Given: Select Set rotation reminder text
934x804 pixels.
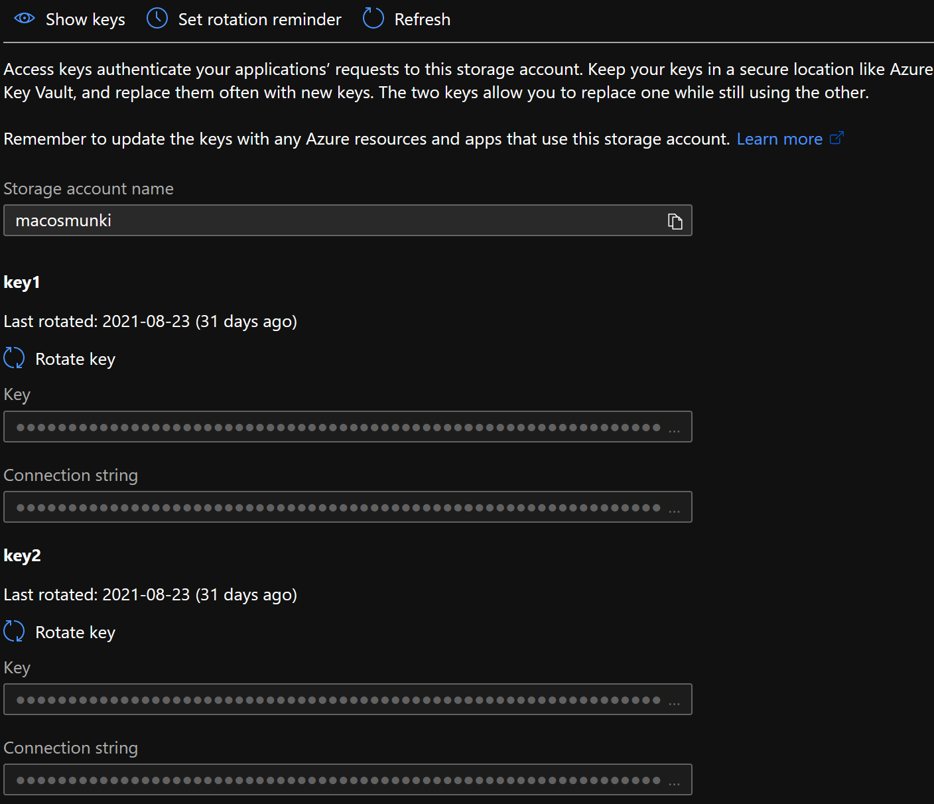Looking at the screenshot, I should [259, 19].
